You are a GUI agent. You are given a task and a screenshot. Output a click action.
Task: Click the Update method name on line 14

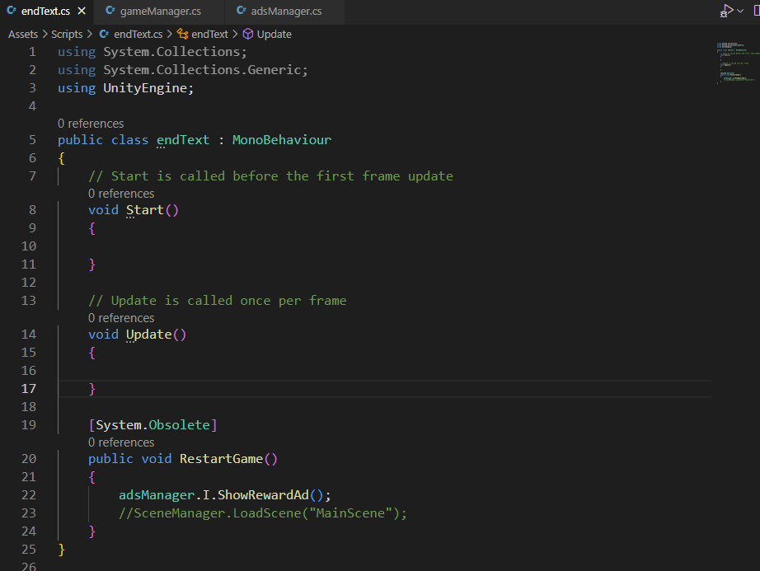(149, 335)
